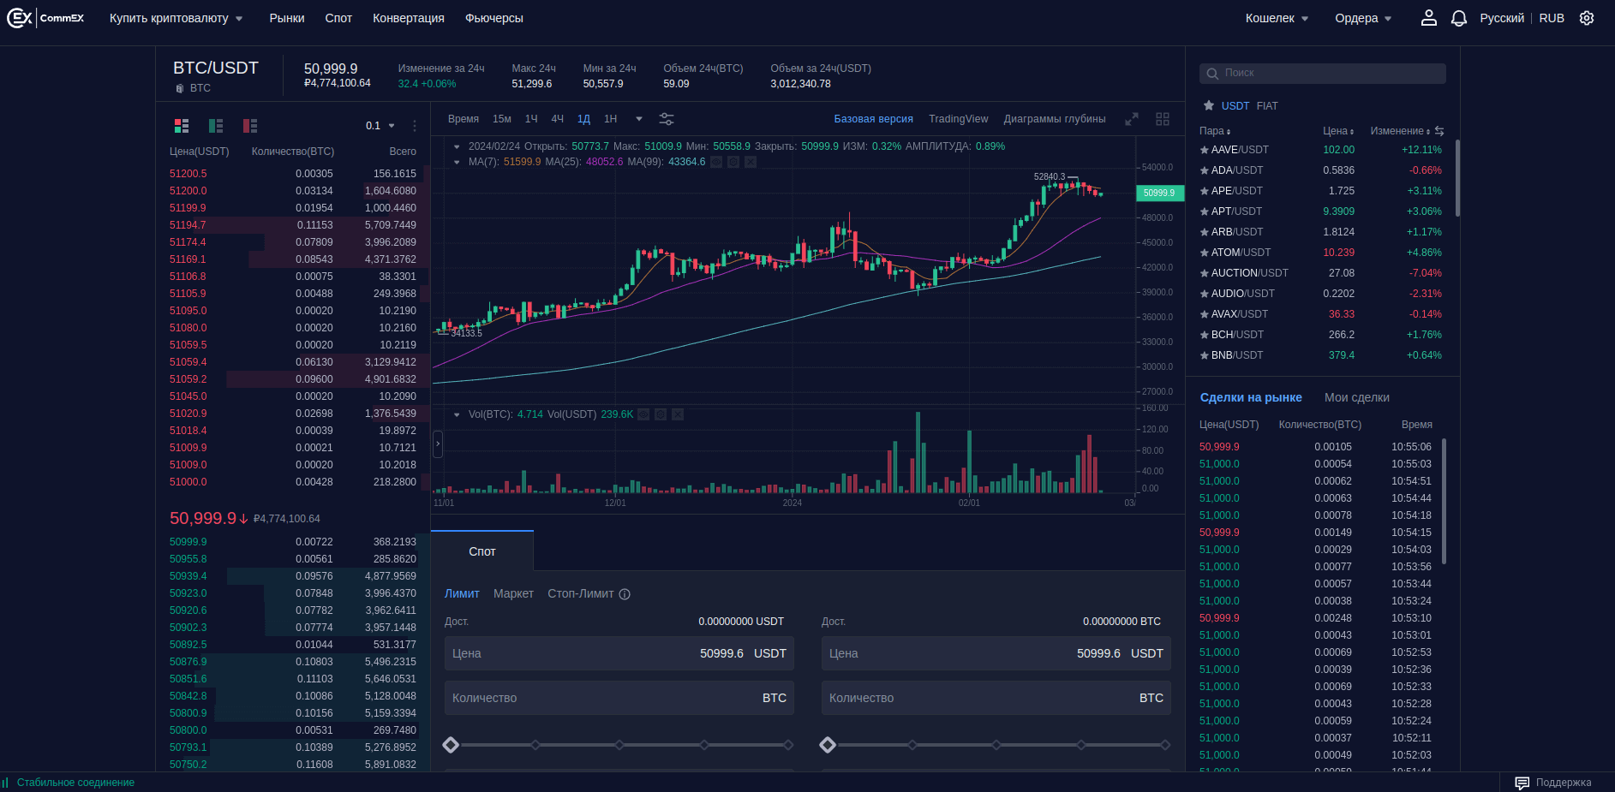
Task: Open chart grid layout icon
Action: pos(1163,119)
